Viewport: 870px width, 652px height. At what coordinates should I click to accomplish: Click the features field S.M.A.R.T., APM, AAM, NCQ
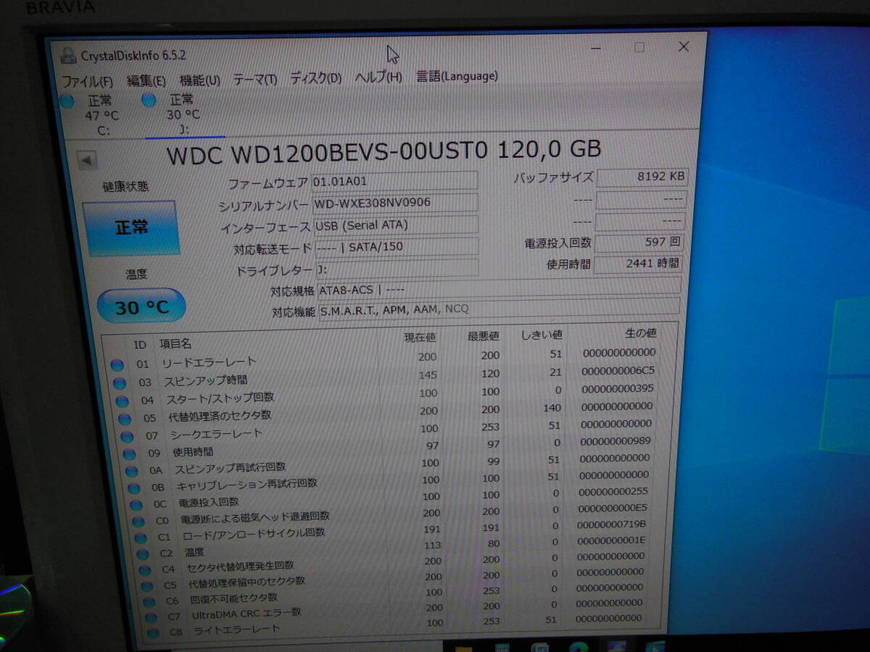(499, 309)
